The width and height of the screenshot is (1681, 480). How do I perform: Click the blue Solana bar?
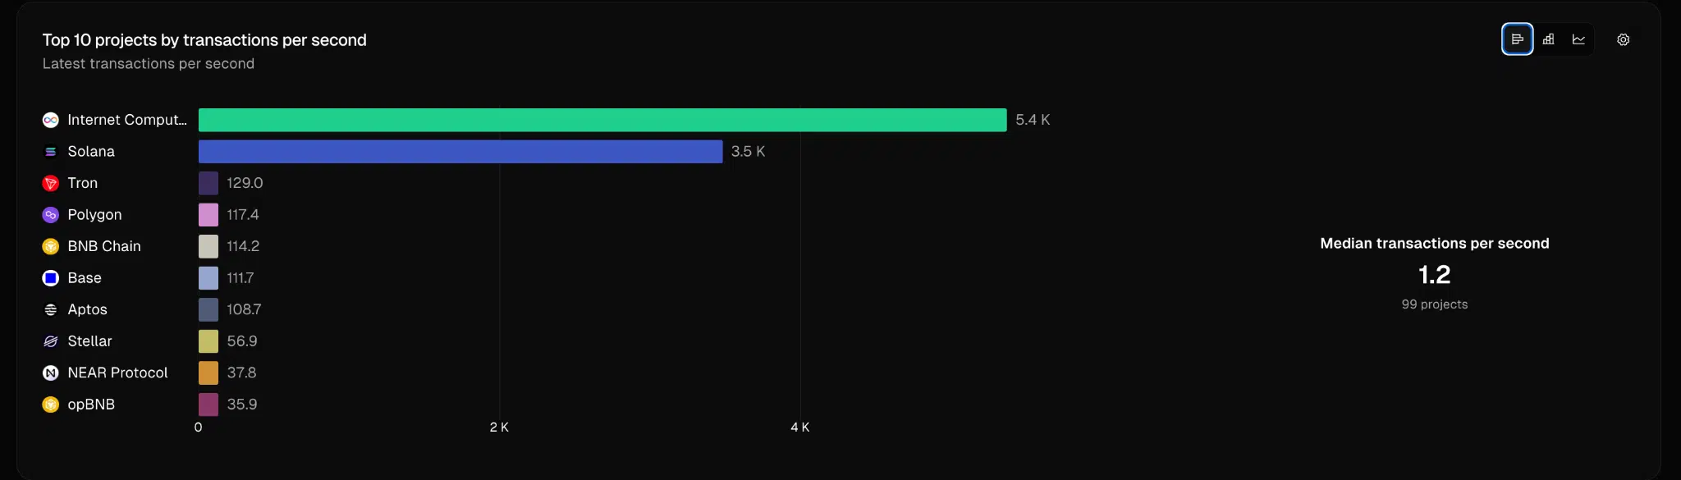click(x=460, y=152)
